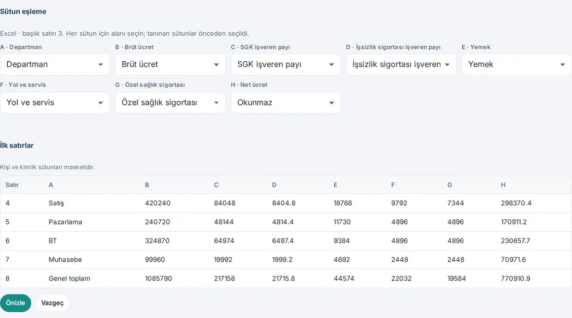
Task: Click column header H in preview table
Action: (503, 185)
